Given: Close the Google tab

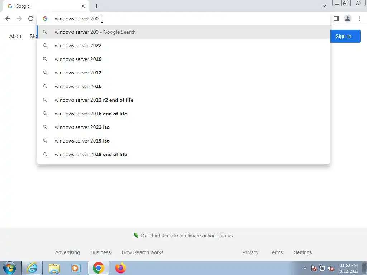Looking at the screenshot, I should pos(83,6).
